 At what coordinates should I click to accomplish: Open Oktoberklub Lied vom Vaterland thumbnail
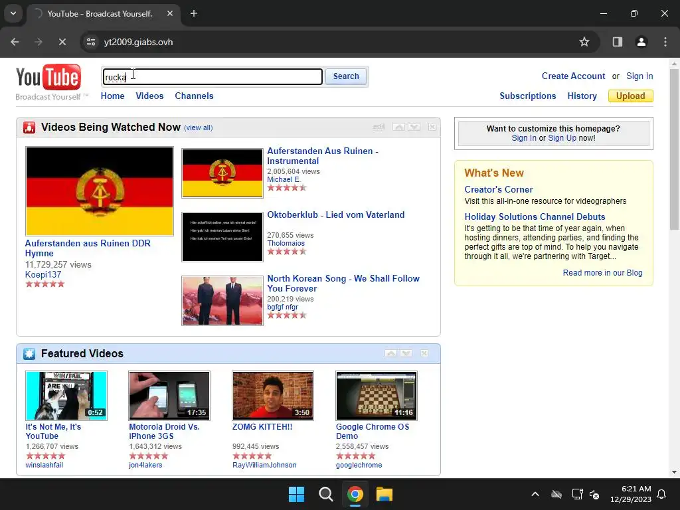(x=222, y=237)
